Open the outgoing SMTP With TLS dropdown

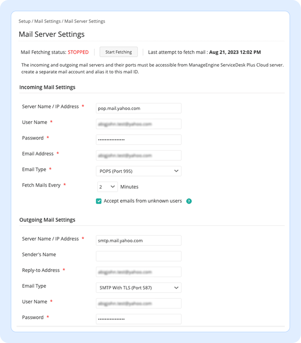(x=138, y=288)
